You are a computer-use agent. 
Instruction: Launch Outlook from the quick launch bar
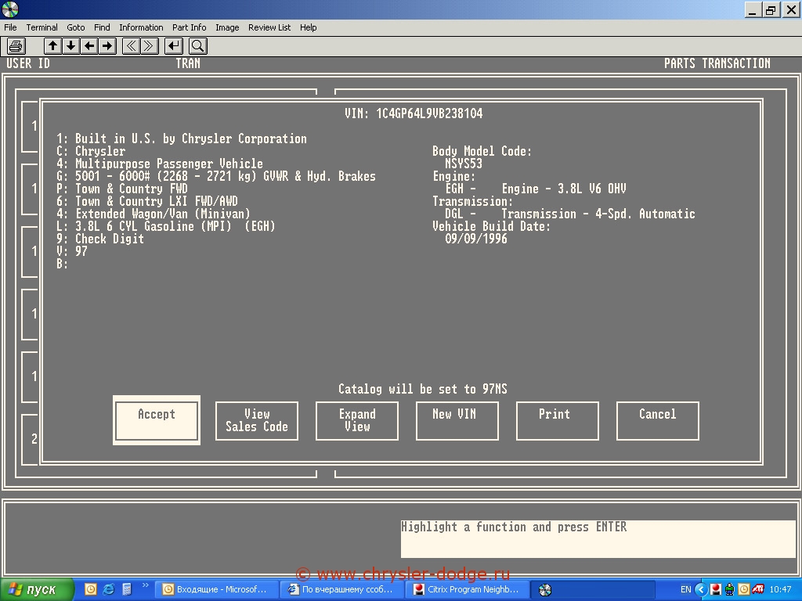point(90,590)
